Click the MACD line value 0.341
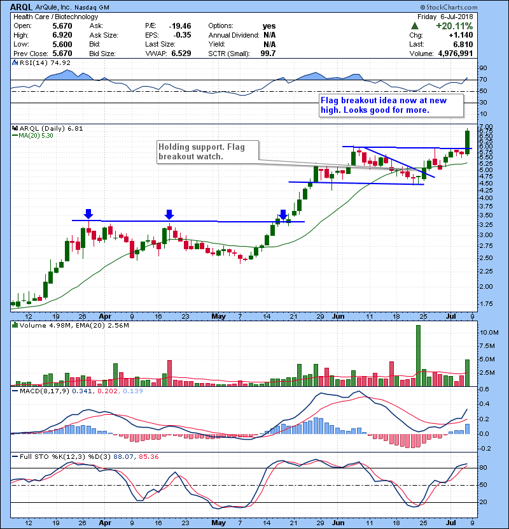Screen dimensions: 509x529 click(x=82, y=391)
